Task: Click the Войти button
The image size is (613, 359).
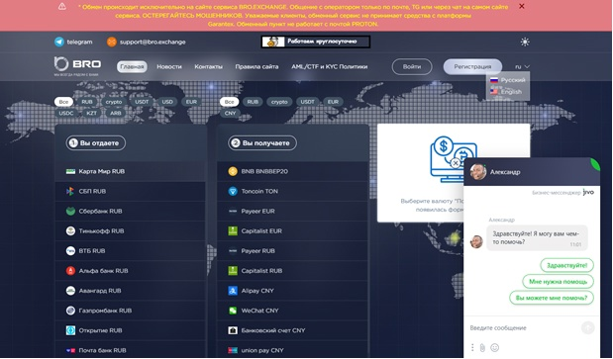Action: point(412,66)
